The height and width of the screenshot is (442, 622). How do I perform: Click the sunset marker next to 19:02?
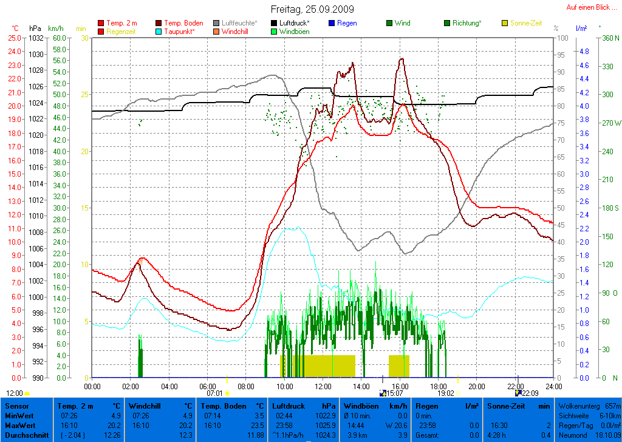458,393
